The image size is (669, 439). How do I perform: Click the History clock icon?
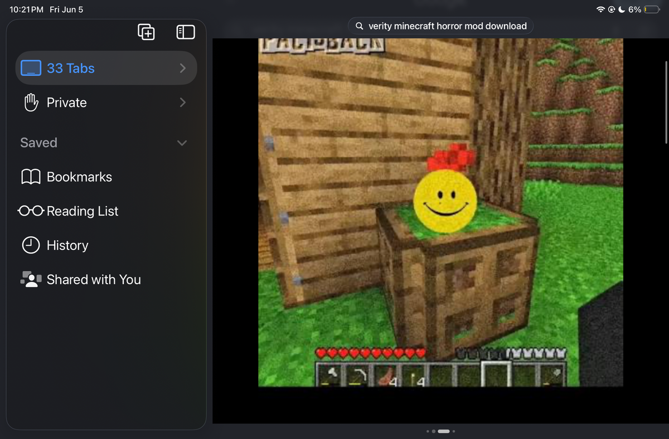coord(31,245)
